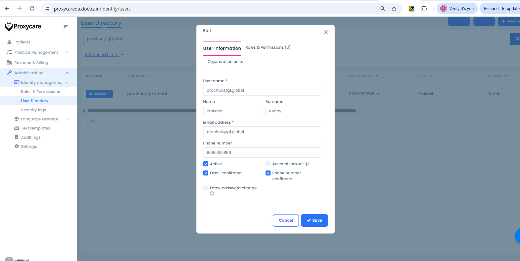
Task: Open Audit logs in the sidebar
Action: [31, 137]
